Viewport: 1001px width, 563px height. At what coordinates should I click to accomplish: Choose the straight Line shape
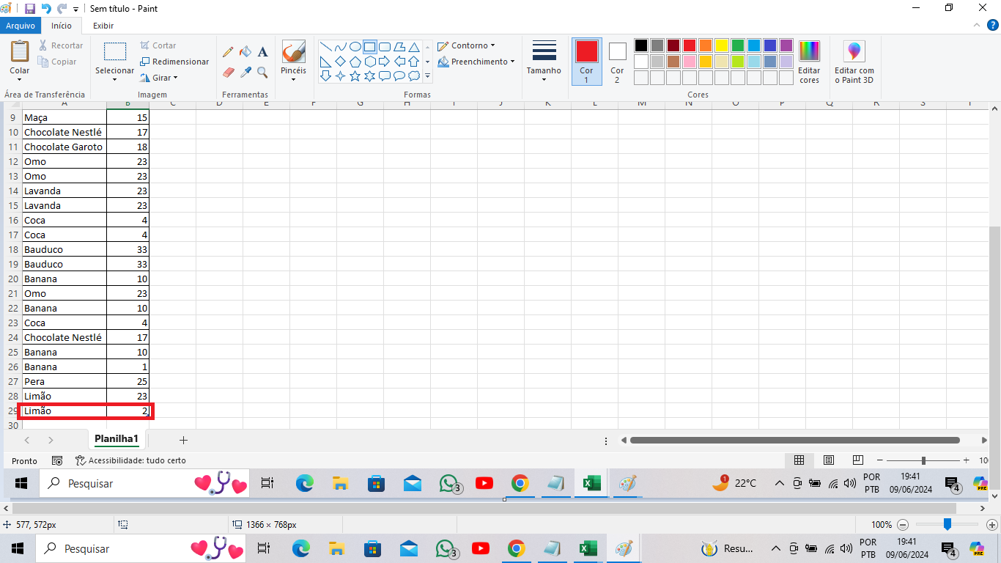click(x=326, y=46)
